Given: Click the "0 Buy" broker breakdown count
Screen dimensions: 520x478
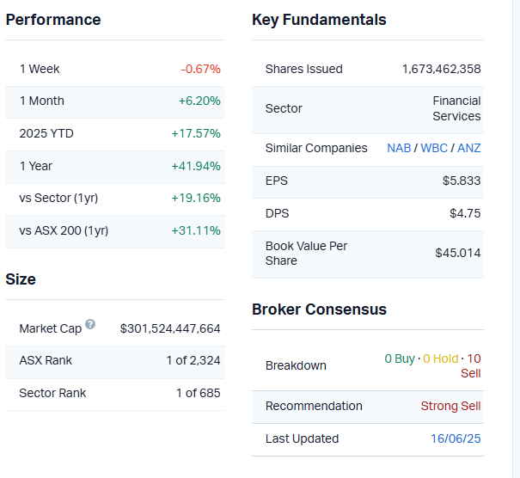Looking at the screenshot, I should tap(400, 358).
